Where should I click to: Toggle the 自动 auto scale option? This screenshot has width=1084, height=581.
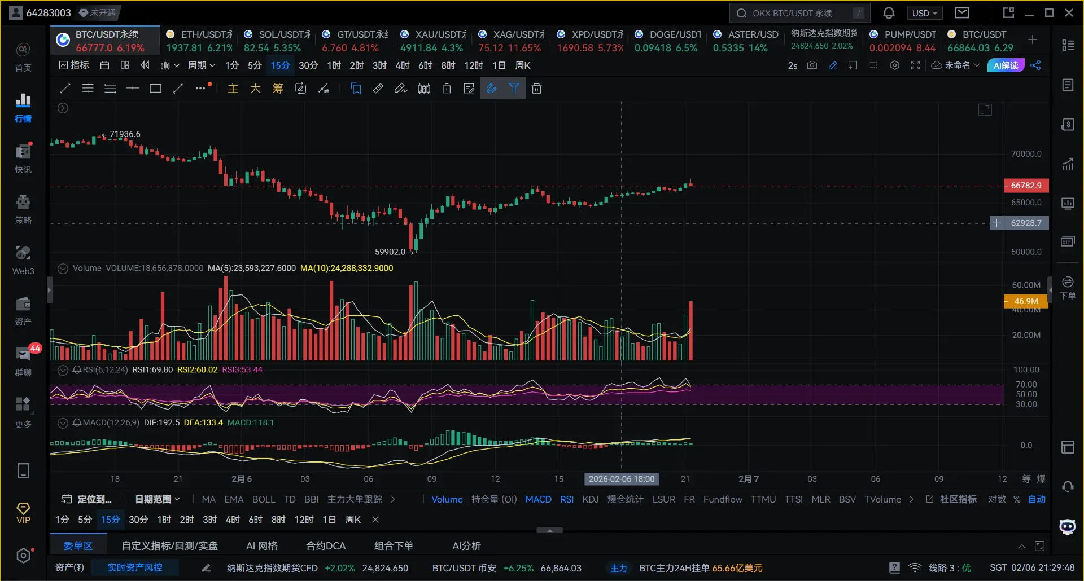[x=1037, y=499]
